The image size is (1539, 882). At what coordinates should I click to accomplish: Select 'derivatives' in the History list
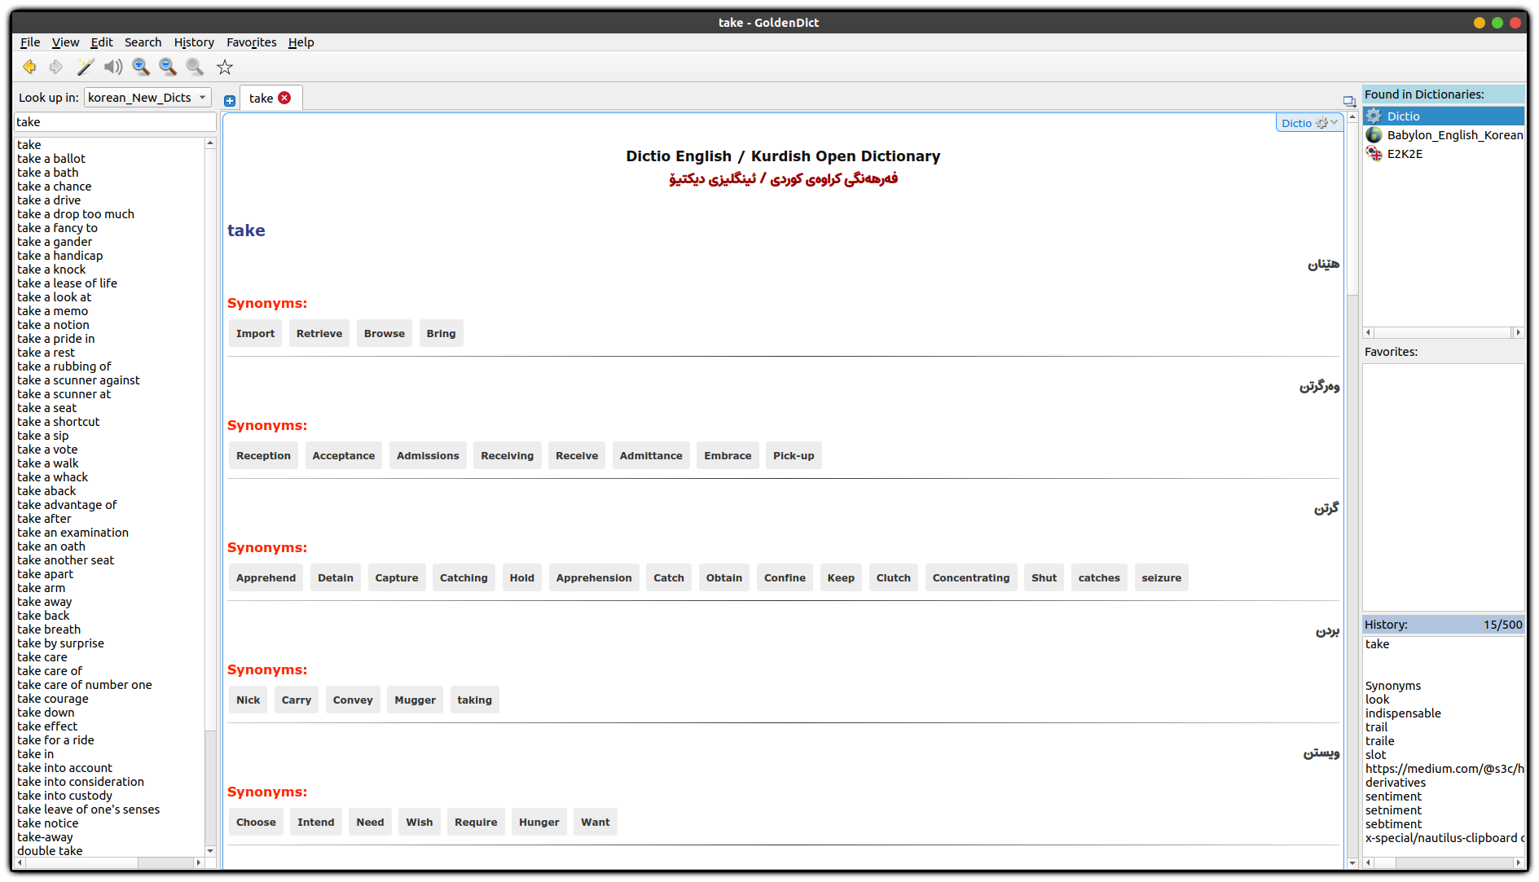coord(1396,783)
